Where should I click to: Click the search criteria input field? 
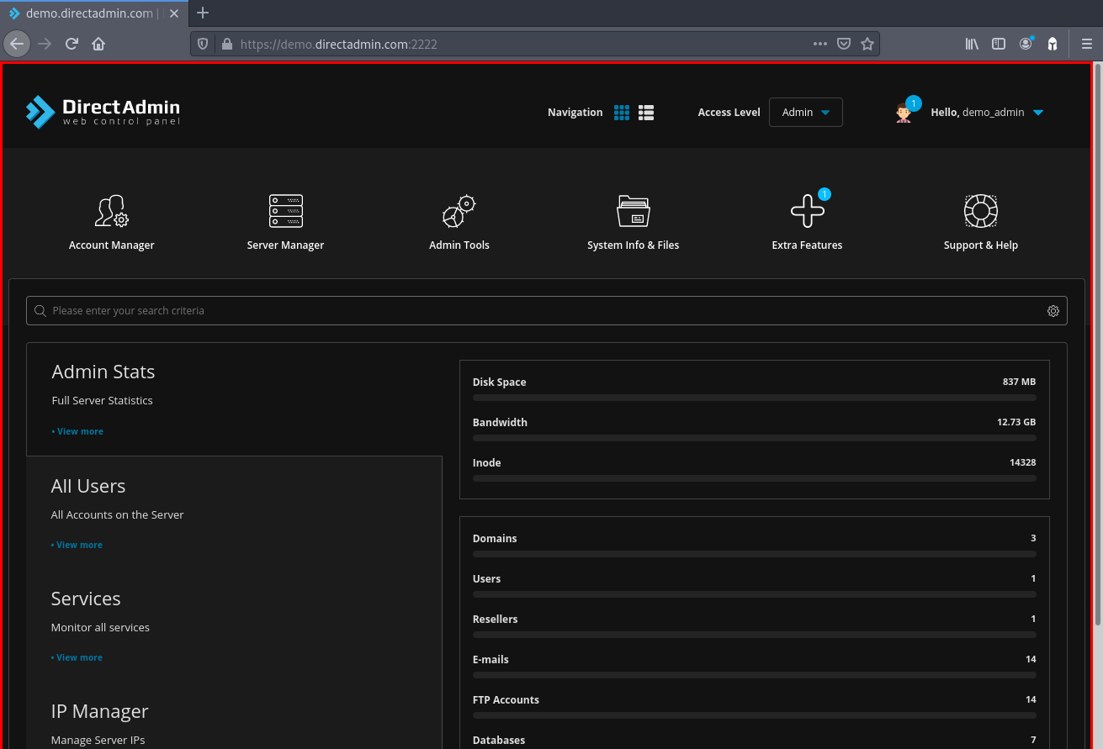click(x=538, y=311)
